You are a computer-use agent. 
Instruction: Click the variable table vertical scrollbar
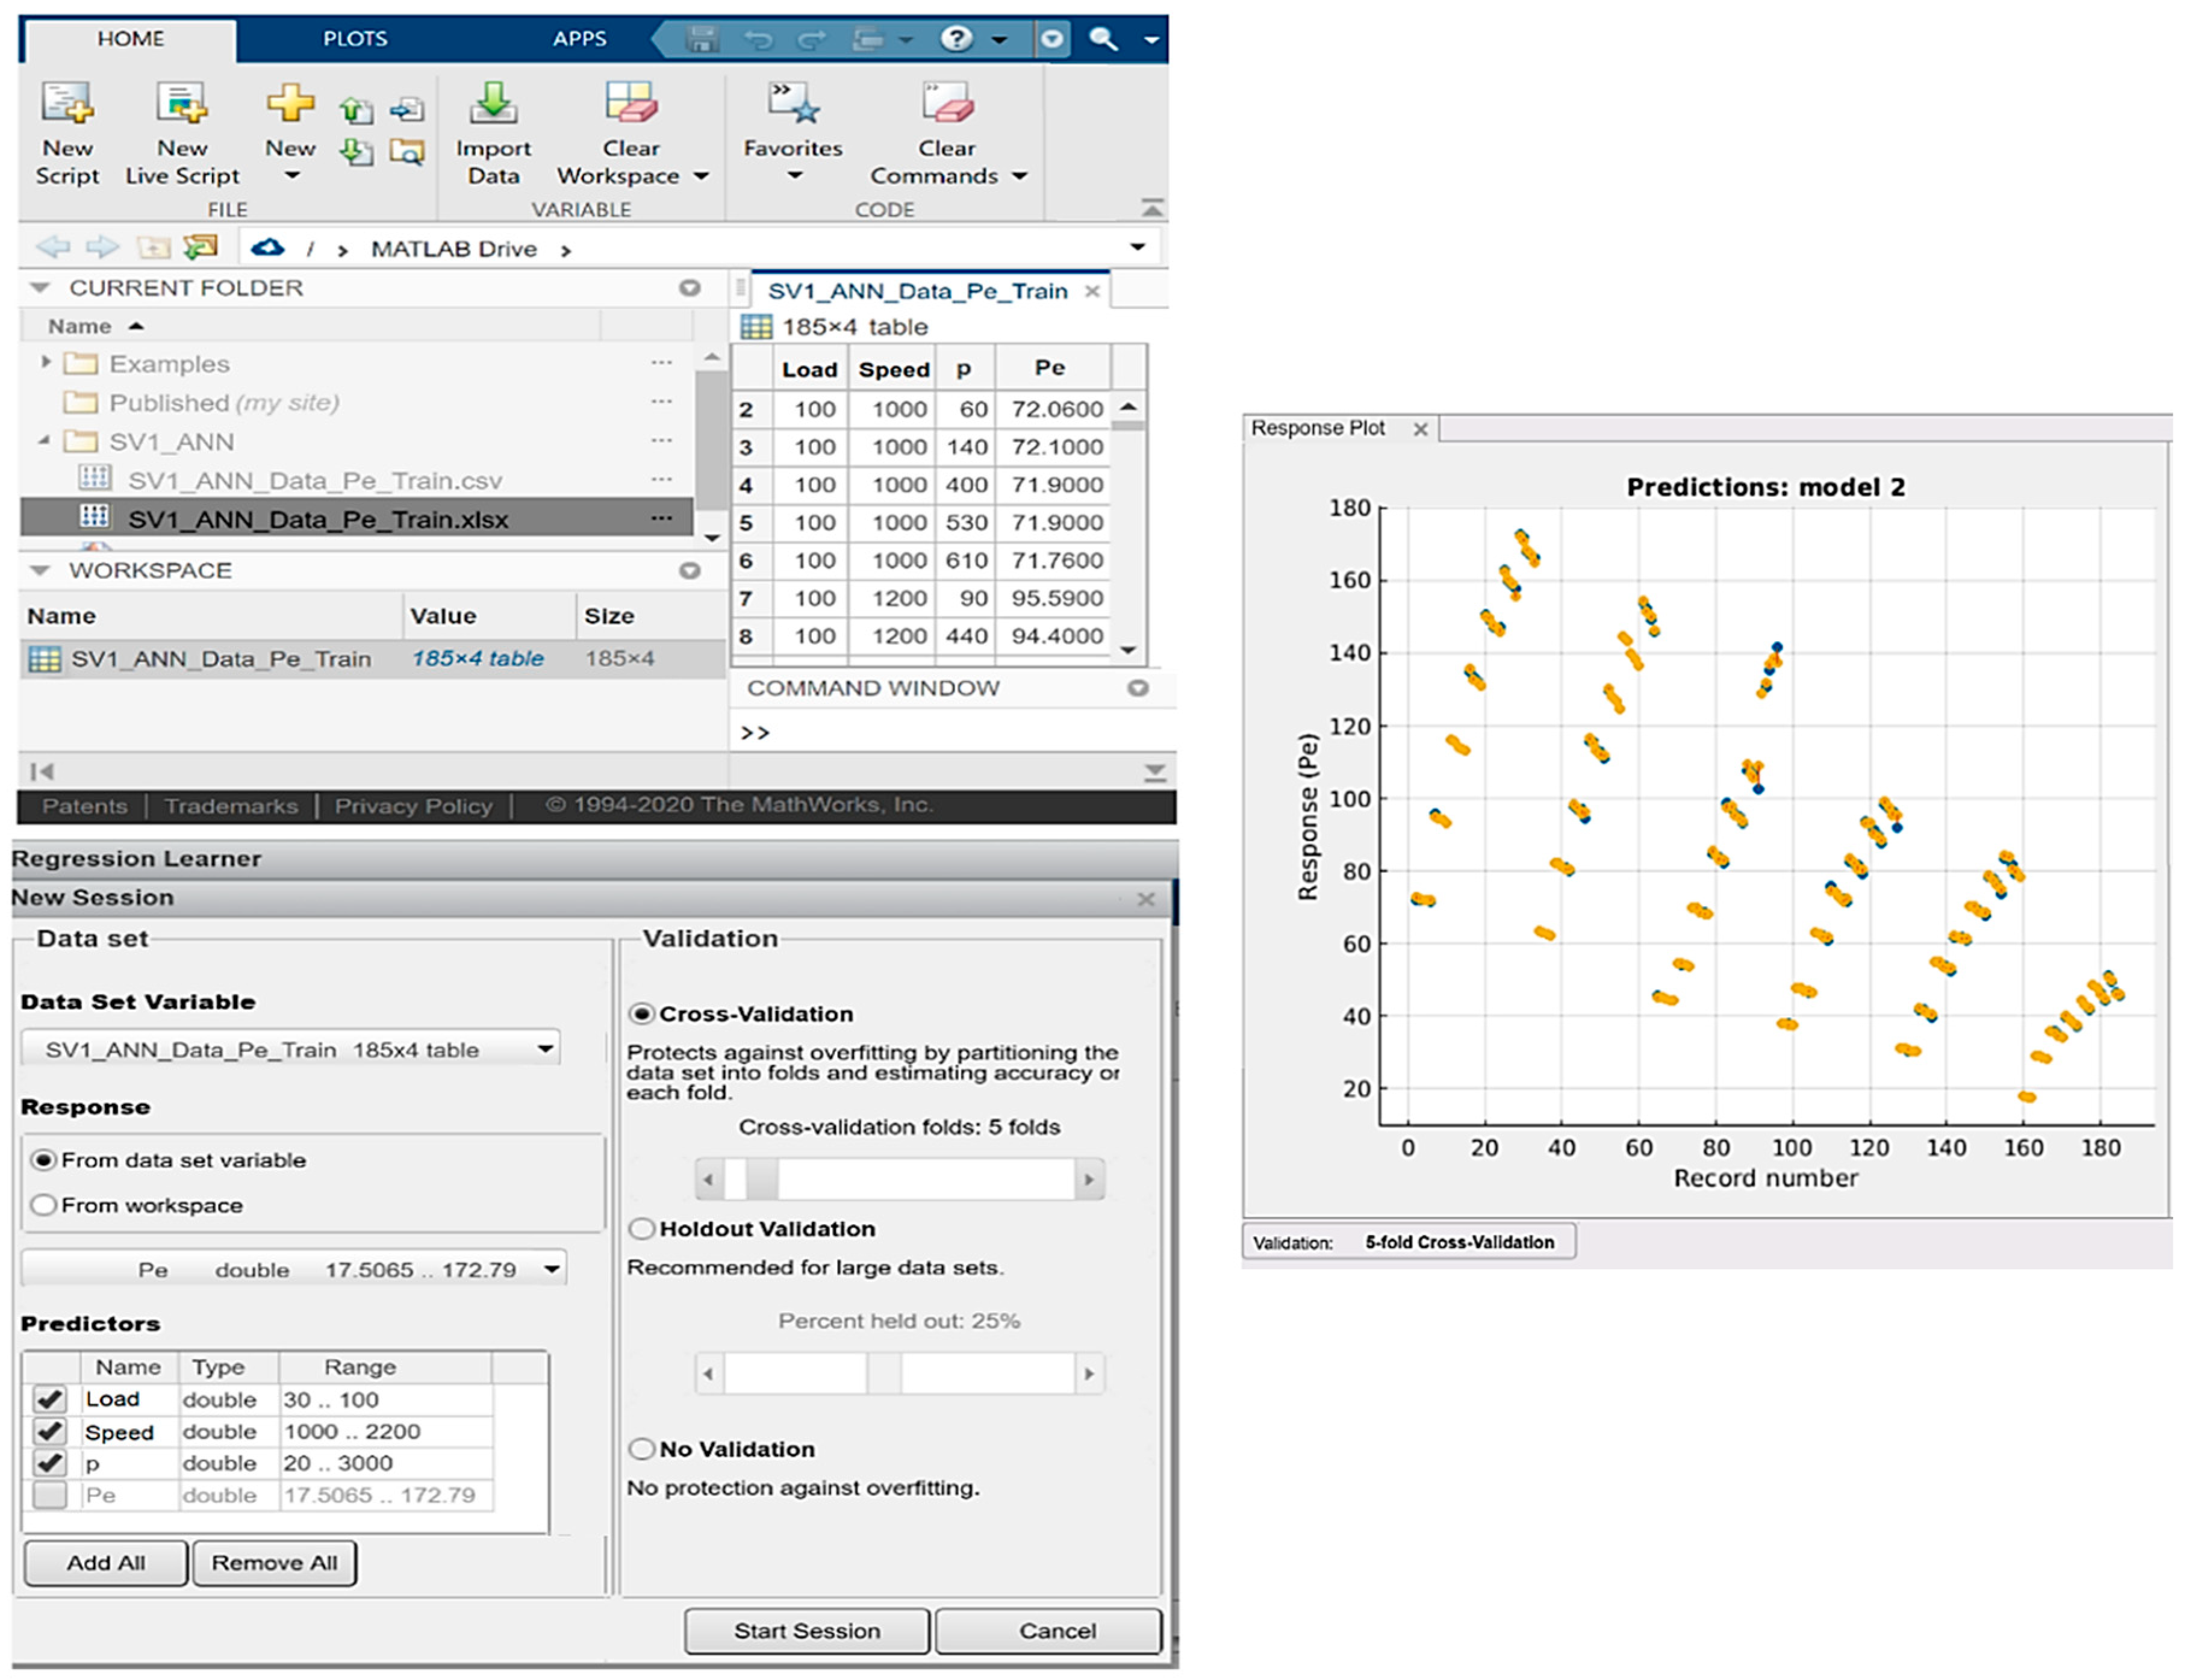coord(1128,528)
